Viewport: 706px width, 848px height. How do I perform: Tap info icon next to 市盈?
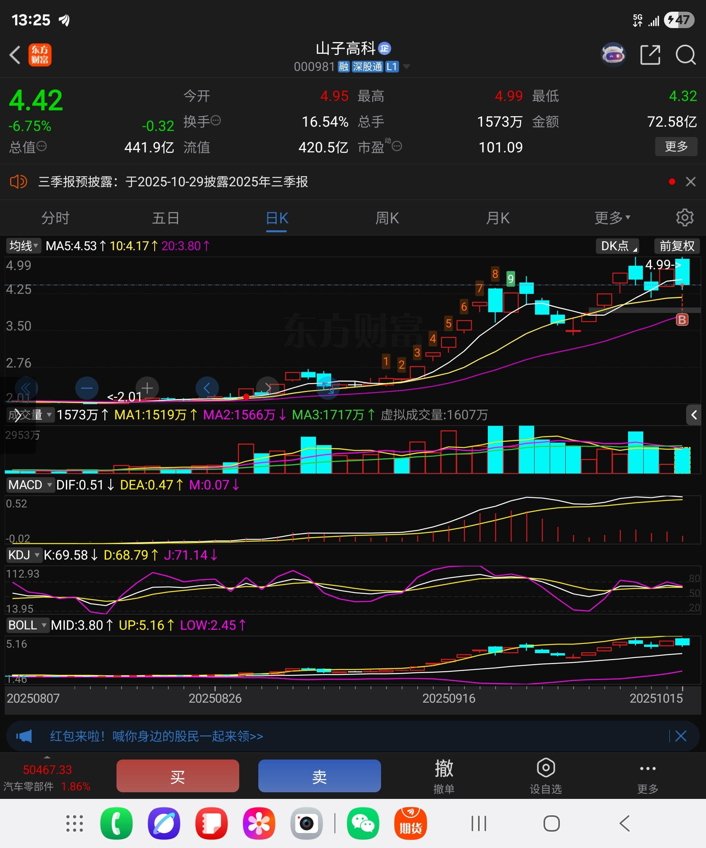click(x=397, y=146)
